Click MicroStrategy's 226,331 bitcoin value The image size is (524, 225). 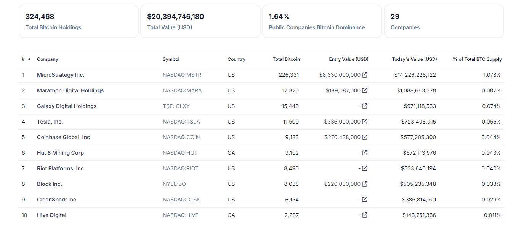(289, 75)
